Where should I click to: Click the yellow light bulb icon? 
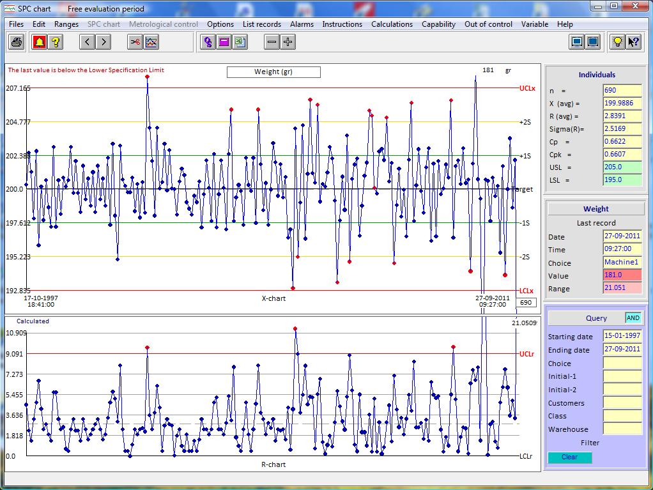618,42
